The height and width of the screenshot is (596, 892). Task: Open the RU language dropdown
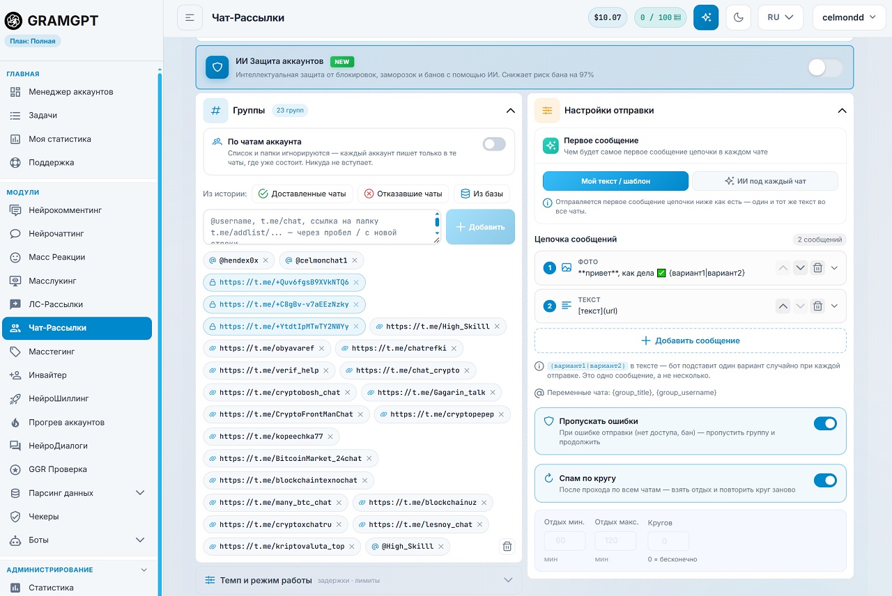point(780,17)
